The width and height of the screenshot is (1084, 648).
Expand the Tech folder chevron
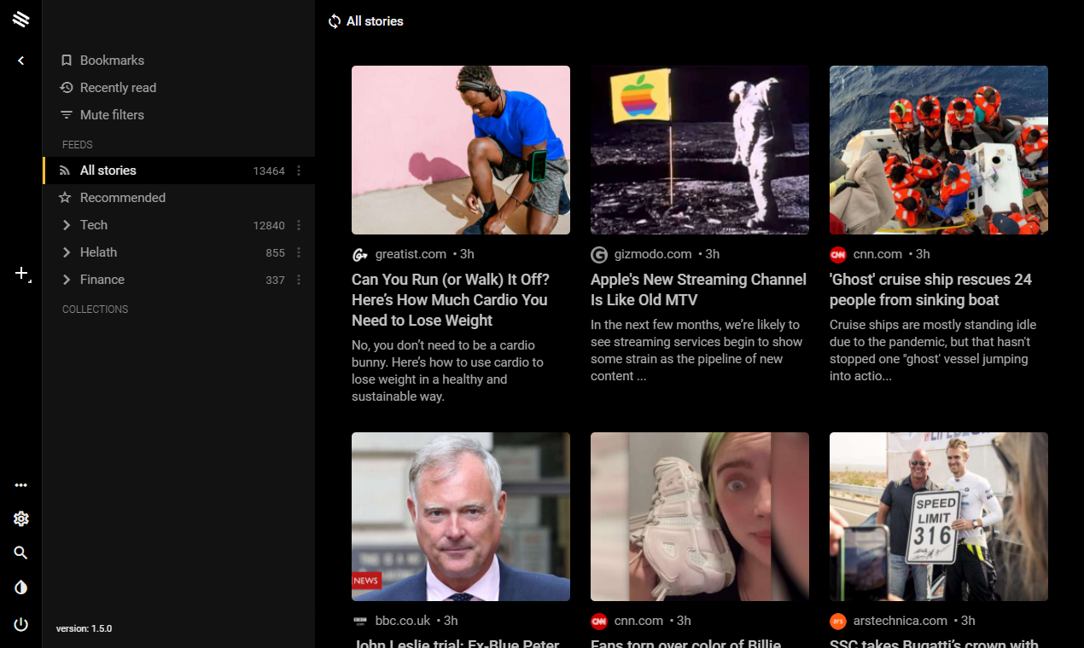tap(66, 225)
